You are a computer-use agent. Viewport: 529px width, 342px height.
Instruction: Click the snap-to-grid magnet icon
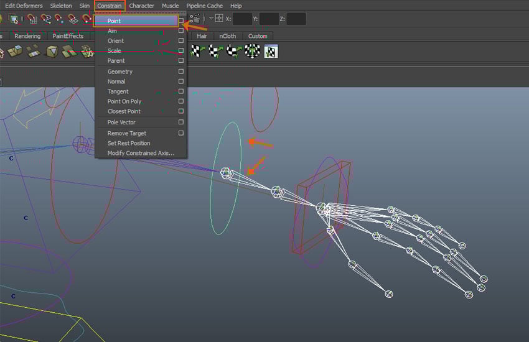32,19
